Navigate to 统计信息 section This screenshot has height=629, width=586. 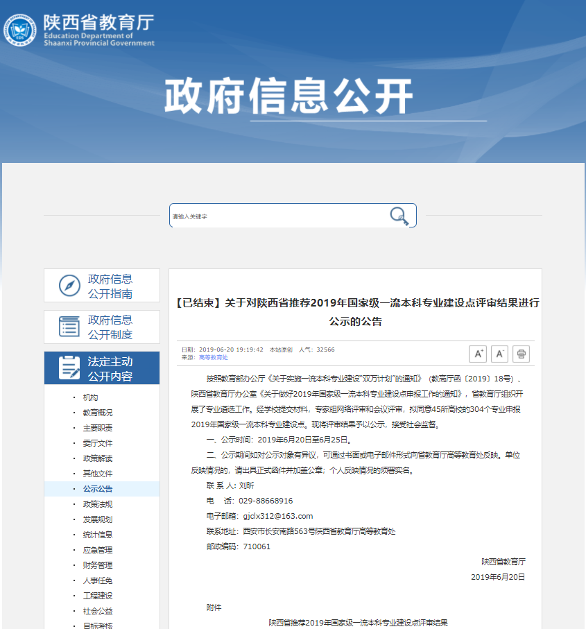[x=97, y=535]
